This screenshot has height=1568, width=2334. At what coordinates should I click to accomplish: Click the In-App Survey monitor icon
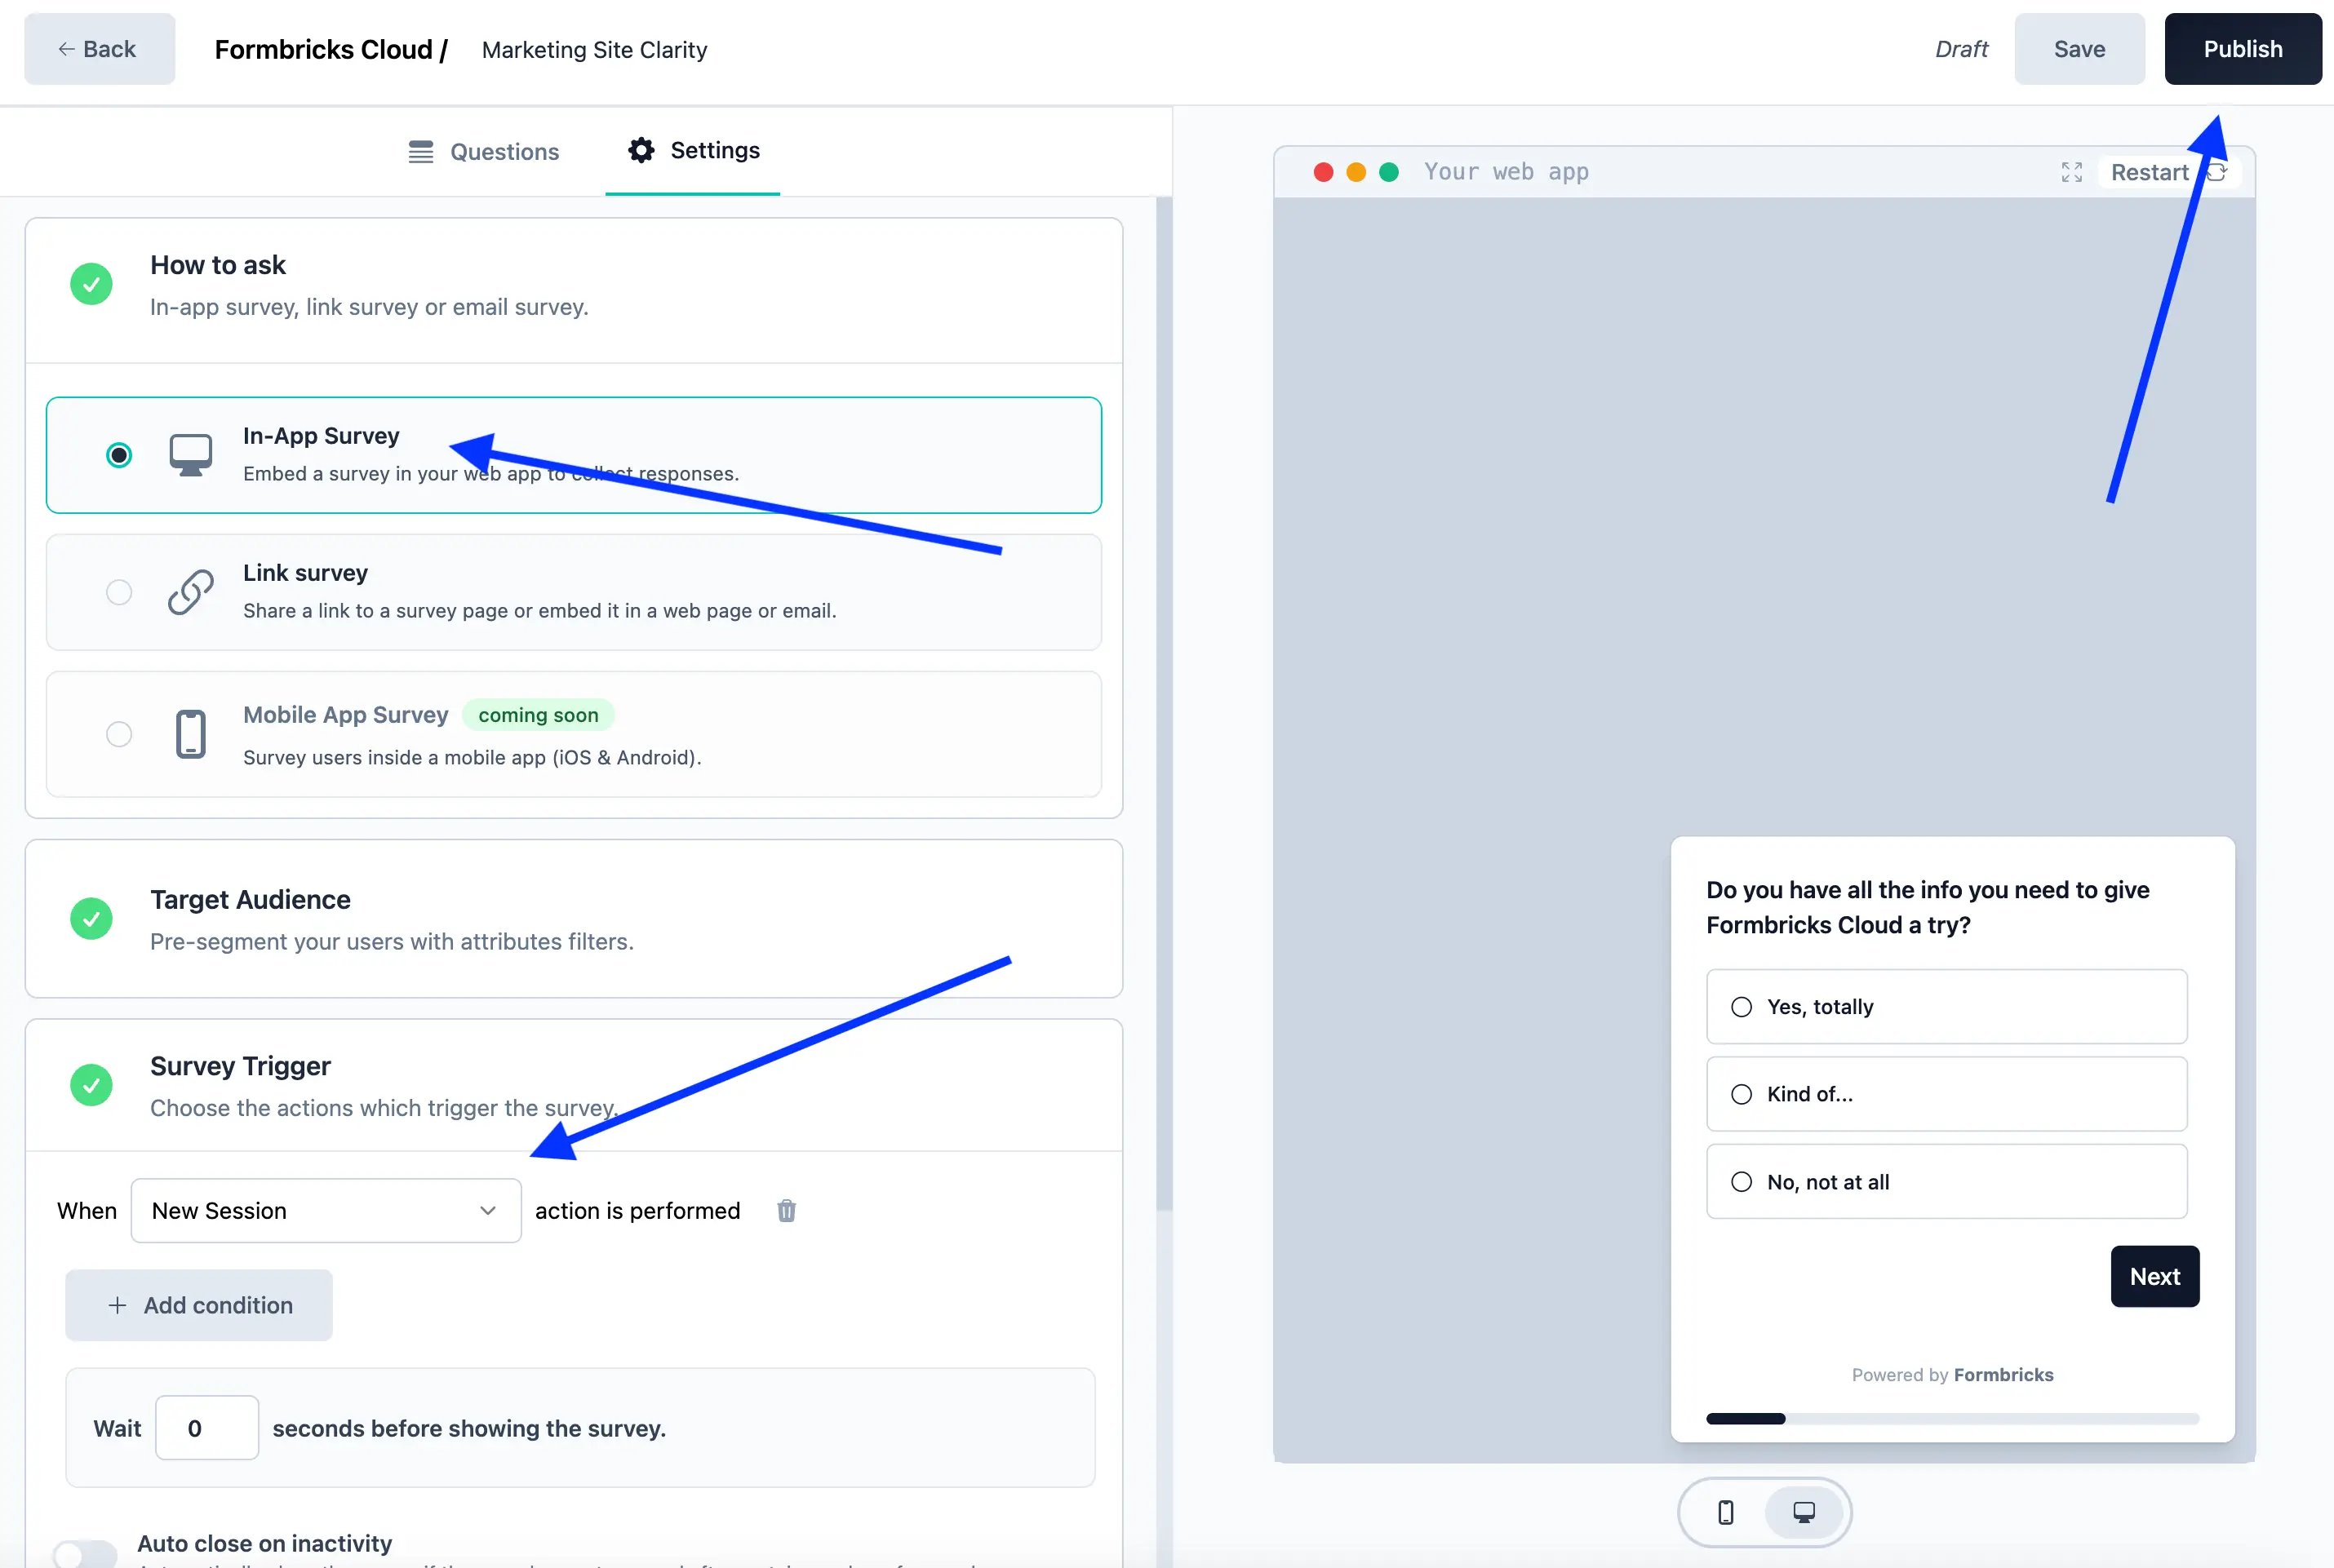tap(190, 455)
